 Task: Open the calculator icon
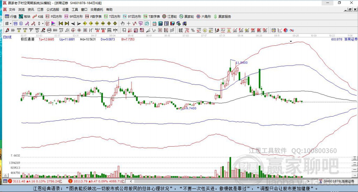(x=160, y=23)
